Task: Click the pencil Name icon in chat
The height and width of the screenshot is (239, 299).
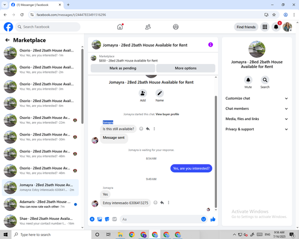Action: (x=160, y=93)
